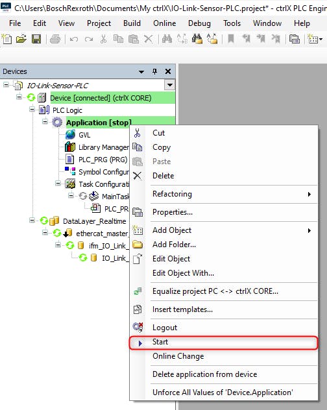Screen dimensions: 327x410
Task: Choose Properties... in the context menu
Action: point(224,212)
